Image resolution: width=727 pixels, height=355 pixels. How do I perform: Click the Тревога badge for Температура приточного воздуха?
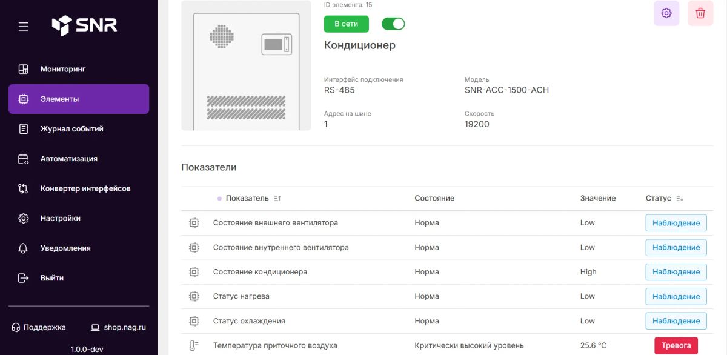click(x=676, y=345)
